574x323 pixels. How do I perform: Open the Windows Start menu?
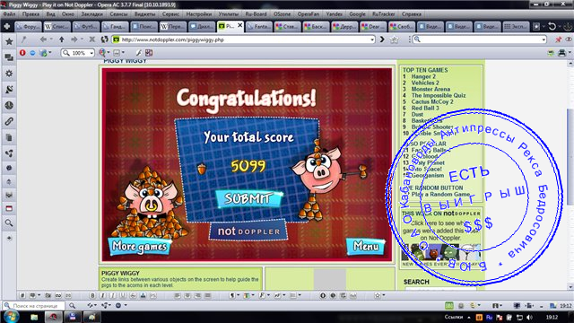11,317
